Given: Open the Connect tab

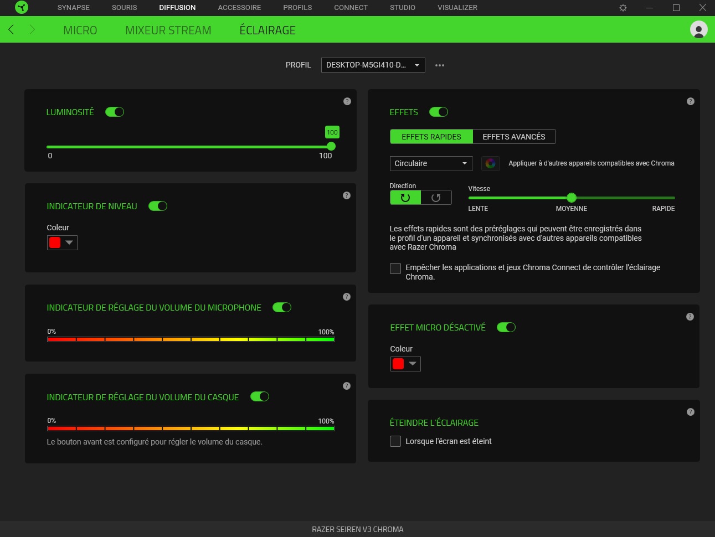Looking at the screenshot, I should pyautogui.click(x=351, y=8).
